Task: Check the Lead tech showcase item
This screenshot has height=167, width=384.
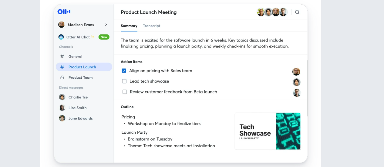Action: pos(124,81)
